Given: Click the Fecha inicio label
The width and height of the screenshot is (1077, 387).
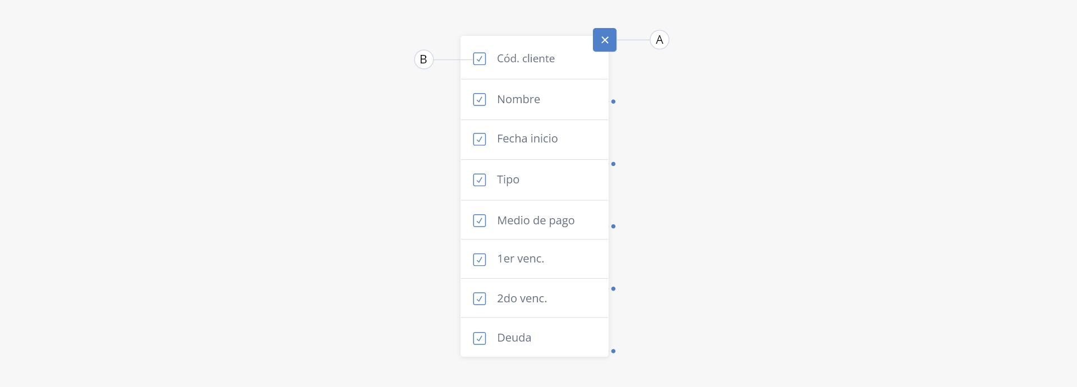Looking at the screenshot, I should [527, 139].
